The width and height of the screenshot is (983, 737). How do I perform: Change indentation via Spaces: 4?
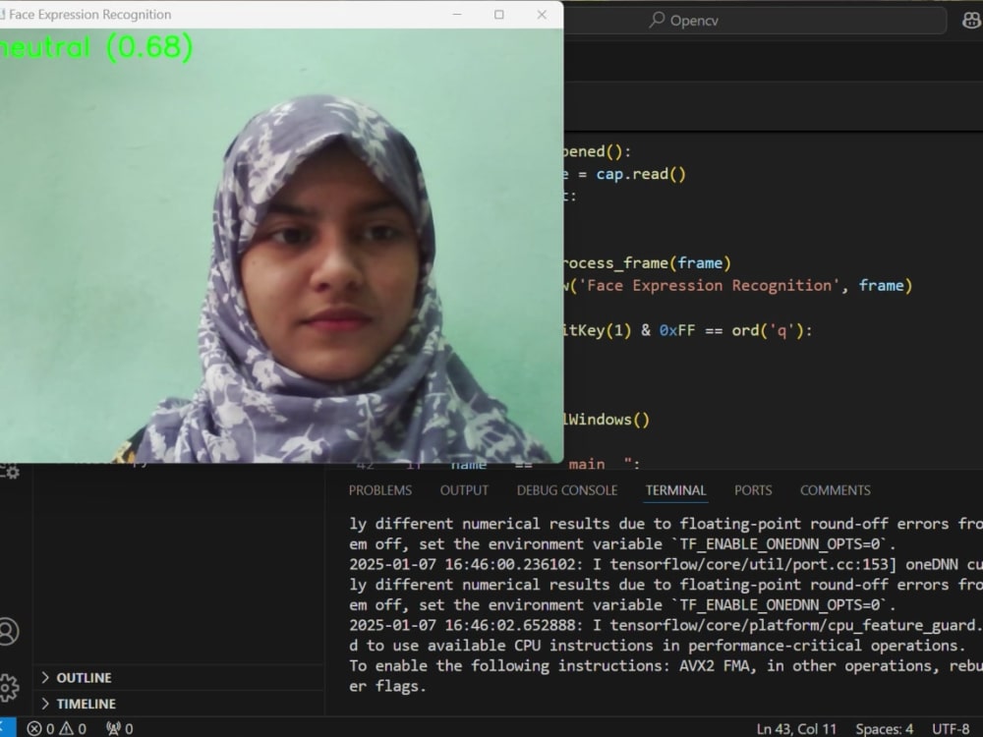point(885,729)
